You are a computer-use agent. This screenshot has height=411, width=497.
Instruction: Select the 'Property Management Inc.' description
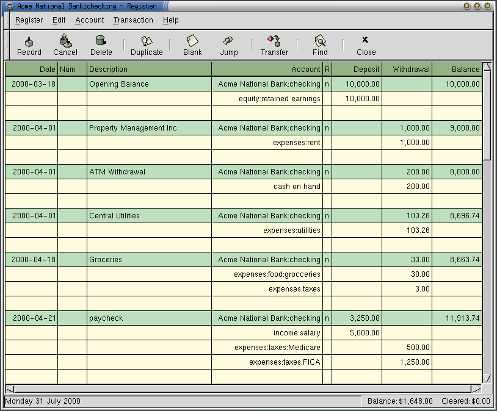(149, 128)
